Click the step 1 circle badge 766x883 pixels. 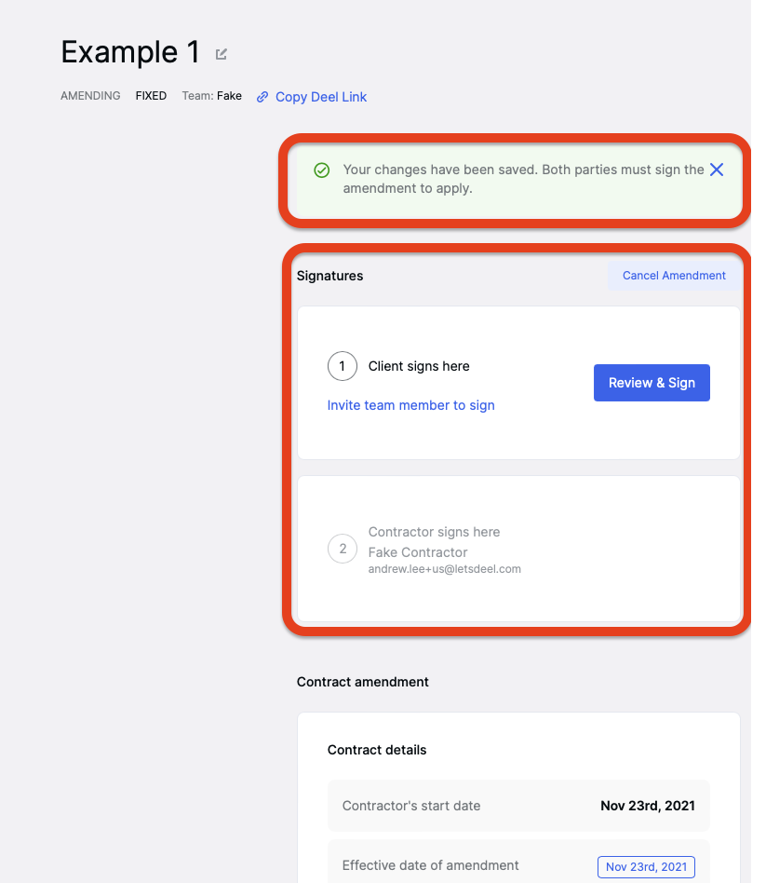343,366
